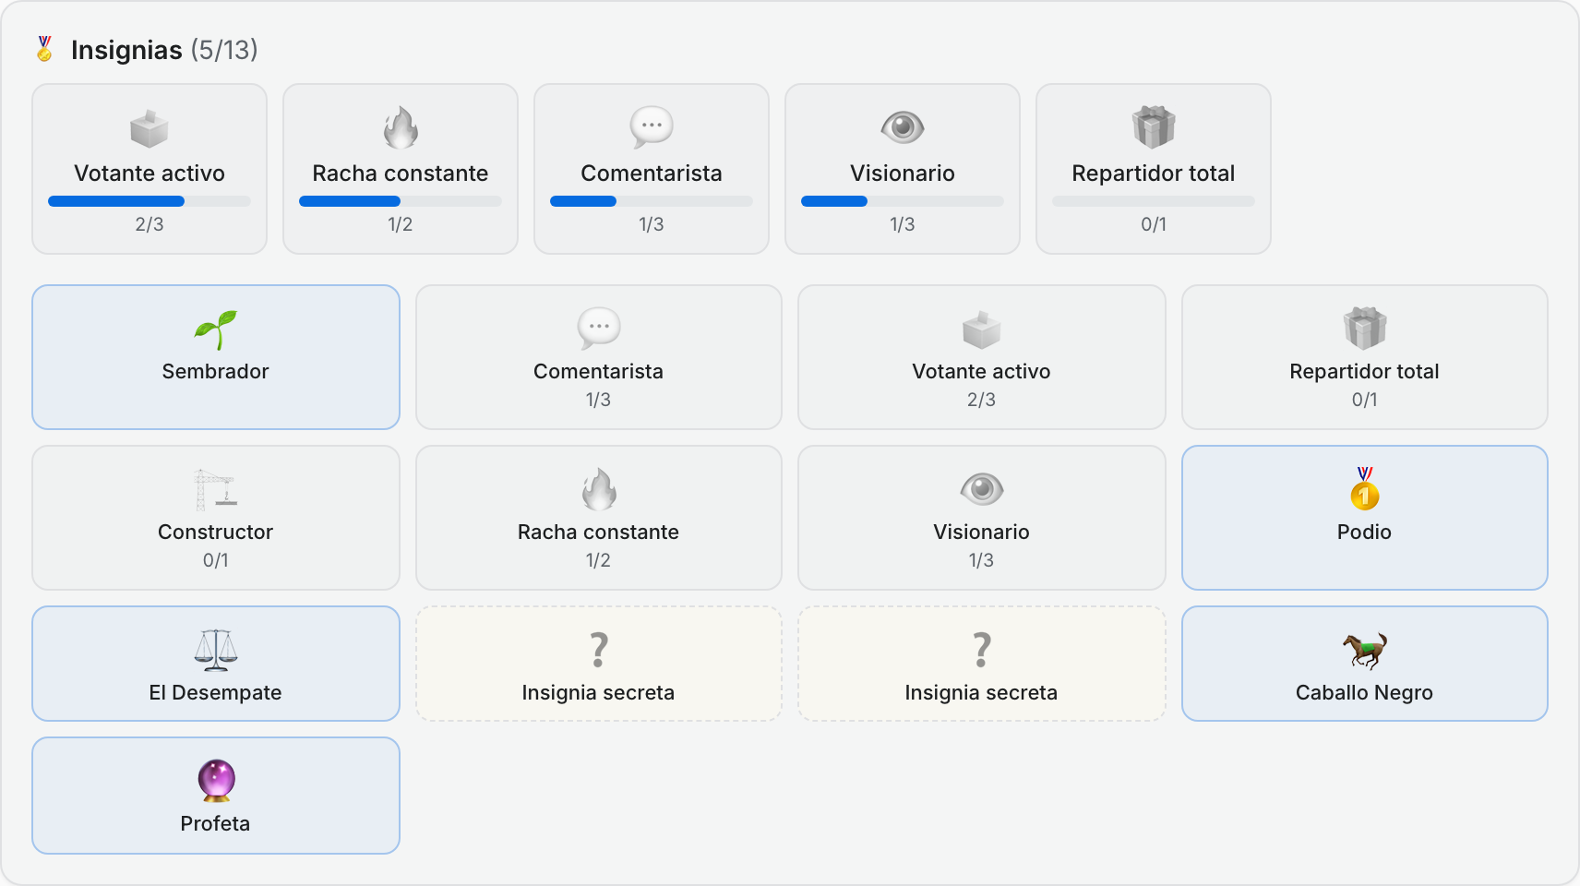Click the Insignias (5/13) heading
The image size is (1580, 886).
[x=164, y=50]
